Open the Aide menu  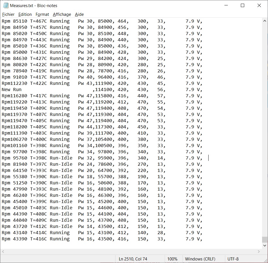point(79,14)
